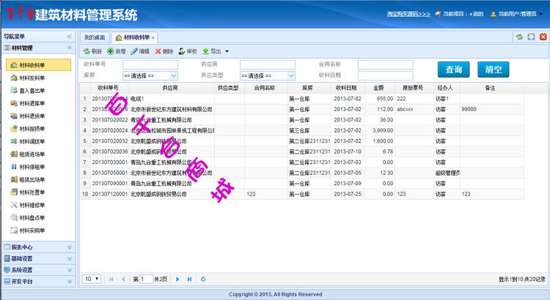Click the previous page pager icon

click(x=123, y=279)
